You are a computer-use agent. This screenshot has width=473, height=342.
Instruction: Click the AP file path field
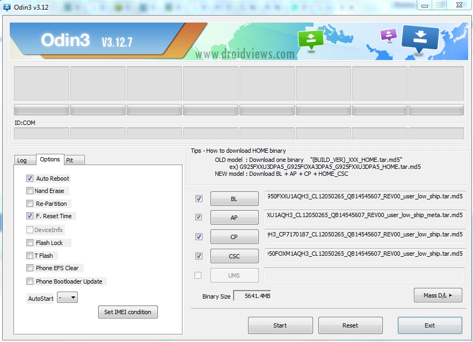coord(365,217)
